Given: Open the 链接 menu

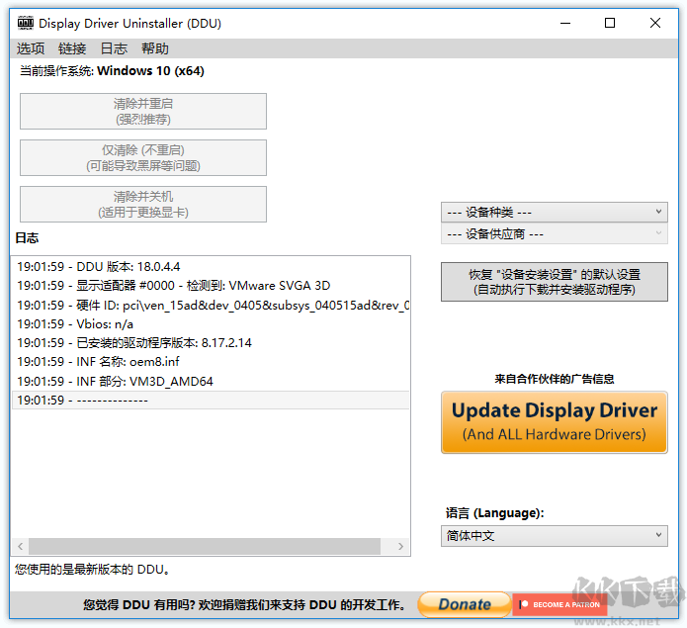Looking at the screenshot, I should (72, 48).
